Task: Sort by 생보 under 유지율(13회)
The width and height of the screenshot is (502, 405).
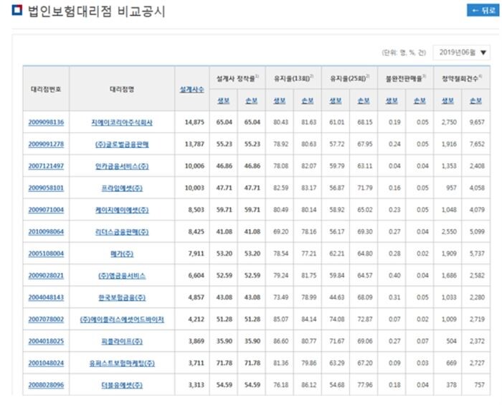Action: pos(280,101)
